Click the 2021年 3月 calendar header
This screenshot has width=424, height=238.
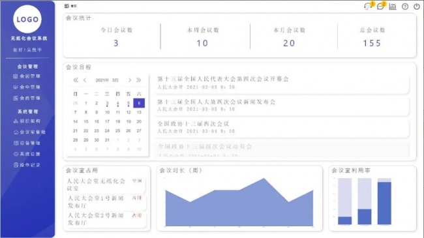(x=107, y=80)
